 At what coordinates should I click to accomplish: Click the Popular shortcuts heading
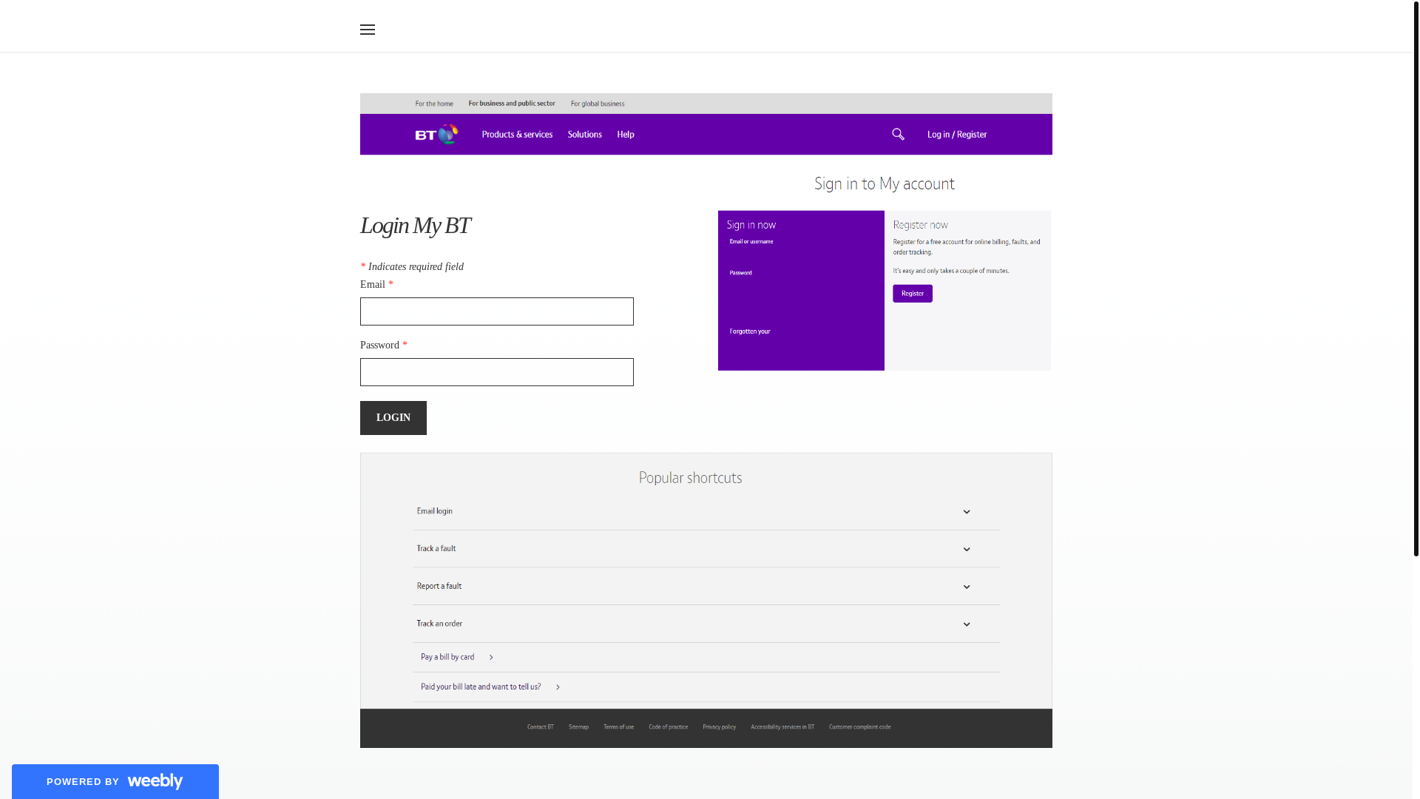click(691, 478)
